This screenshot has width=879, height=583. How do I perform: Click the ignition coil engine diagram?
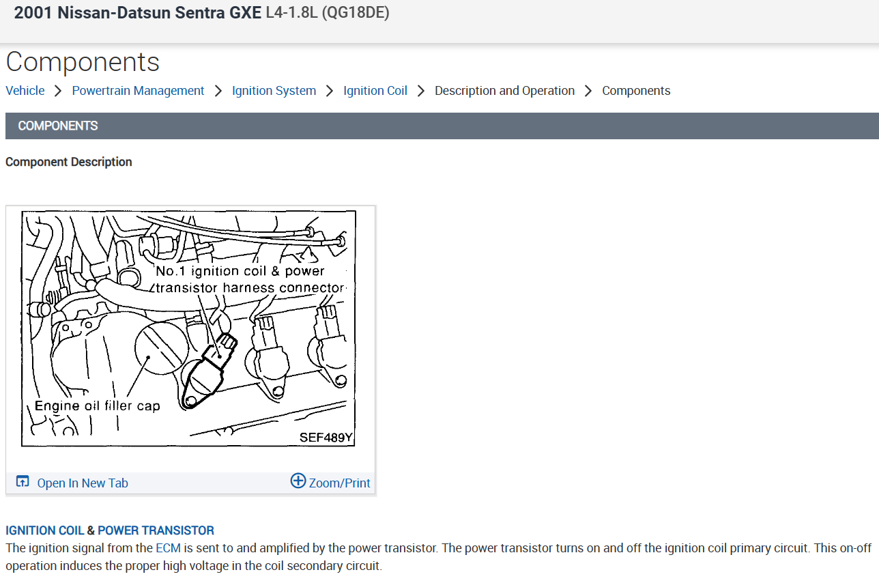point(189,328)
